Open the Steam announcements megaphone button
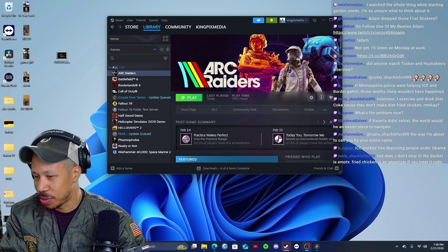The image size is (448, 252). pyautogui.click(x=258, y=20)
